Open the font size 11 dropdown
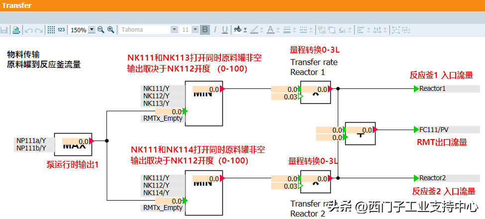 195,30
